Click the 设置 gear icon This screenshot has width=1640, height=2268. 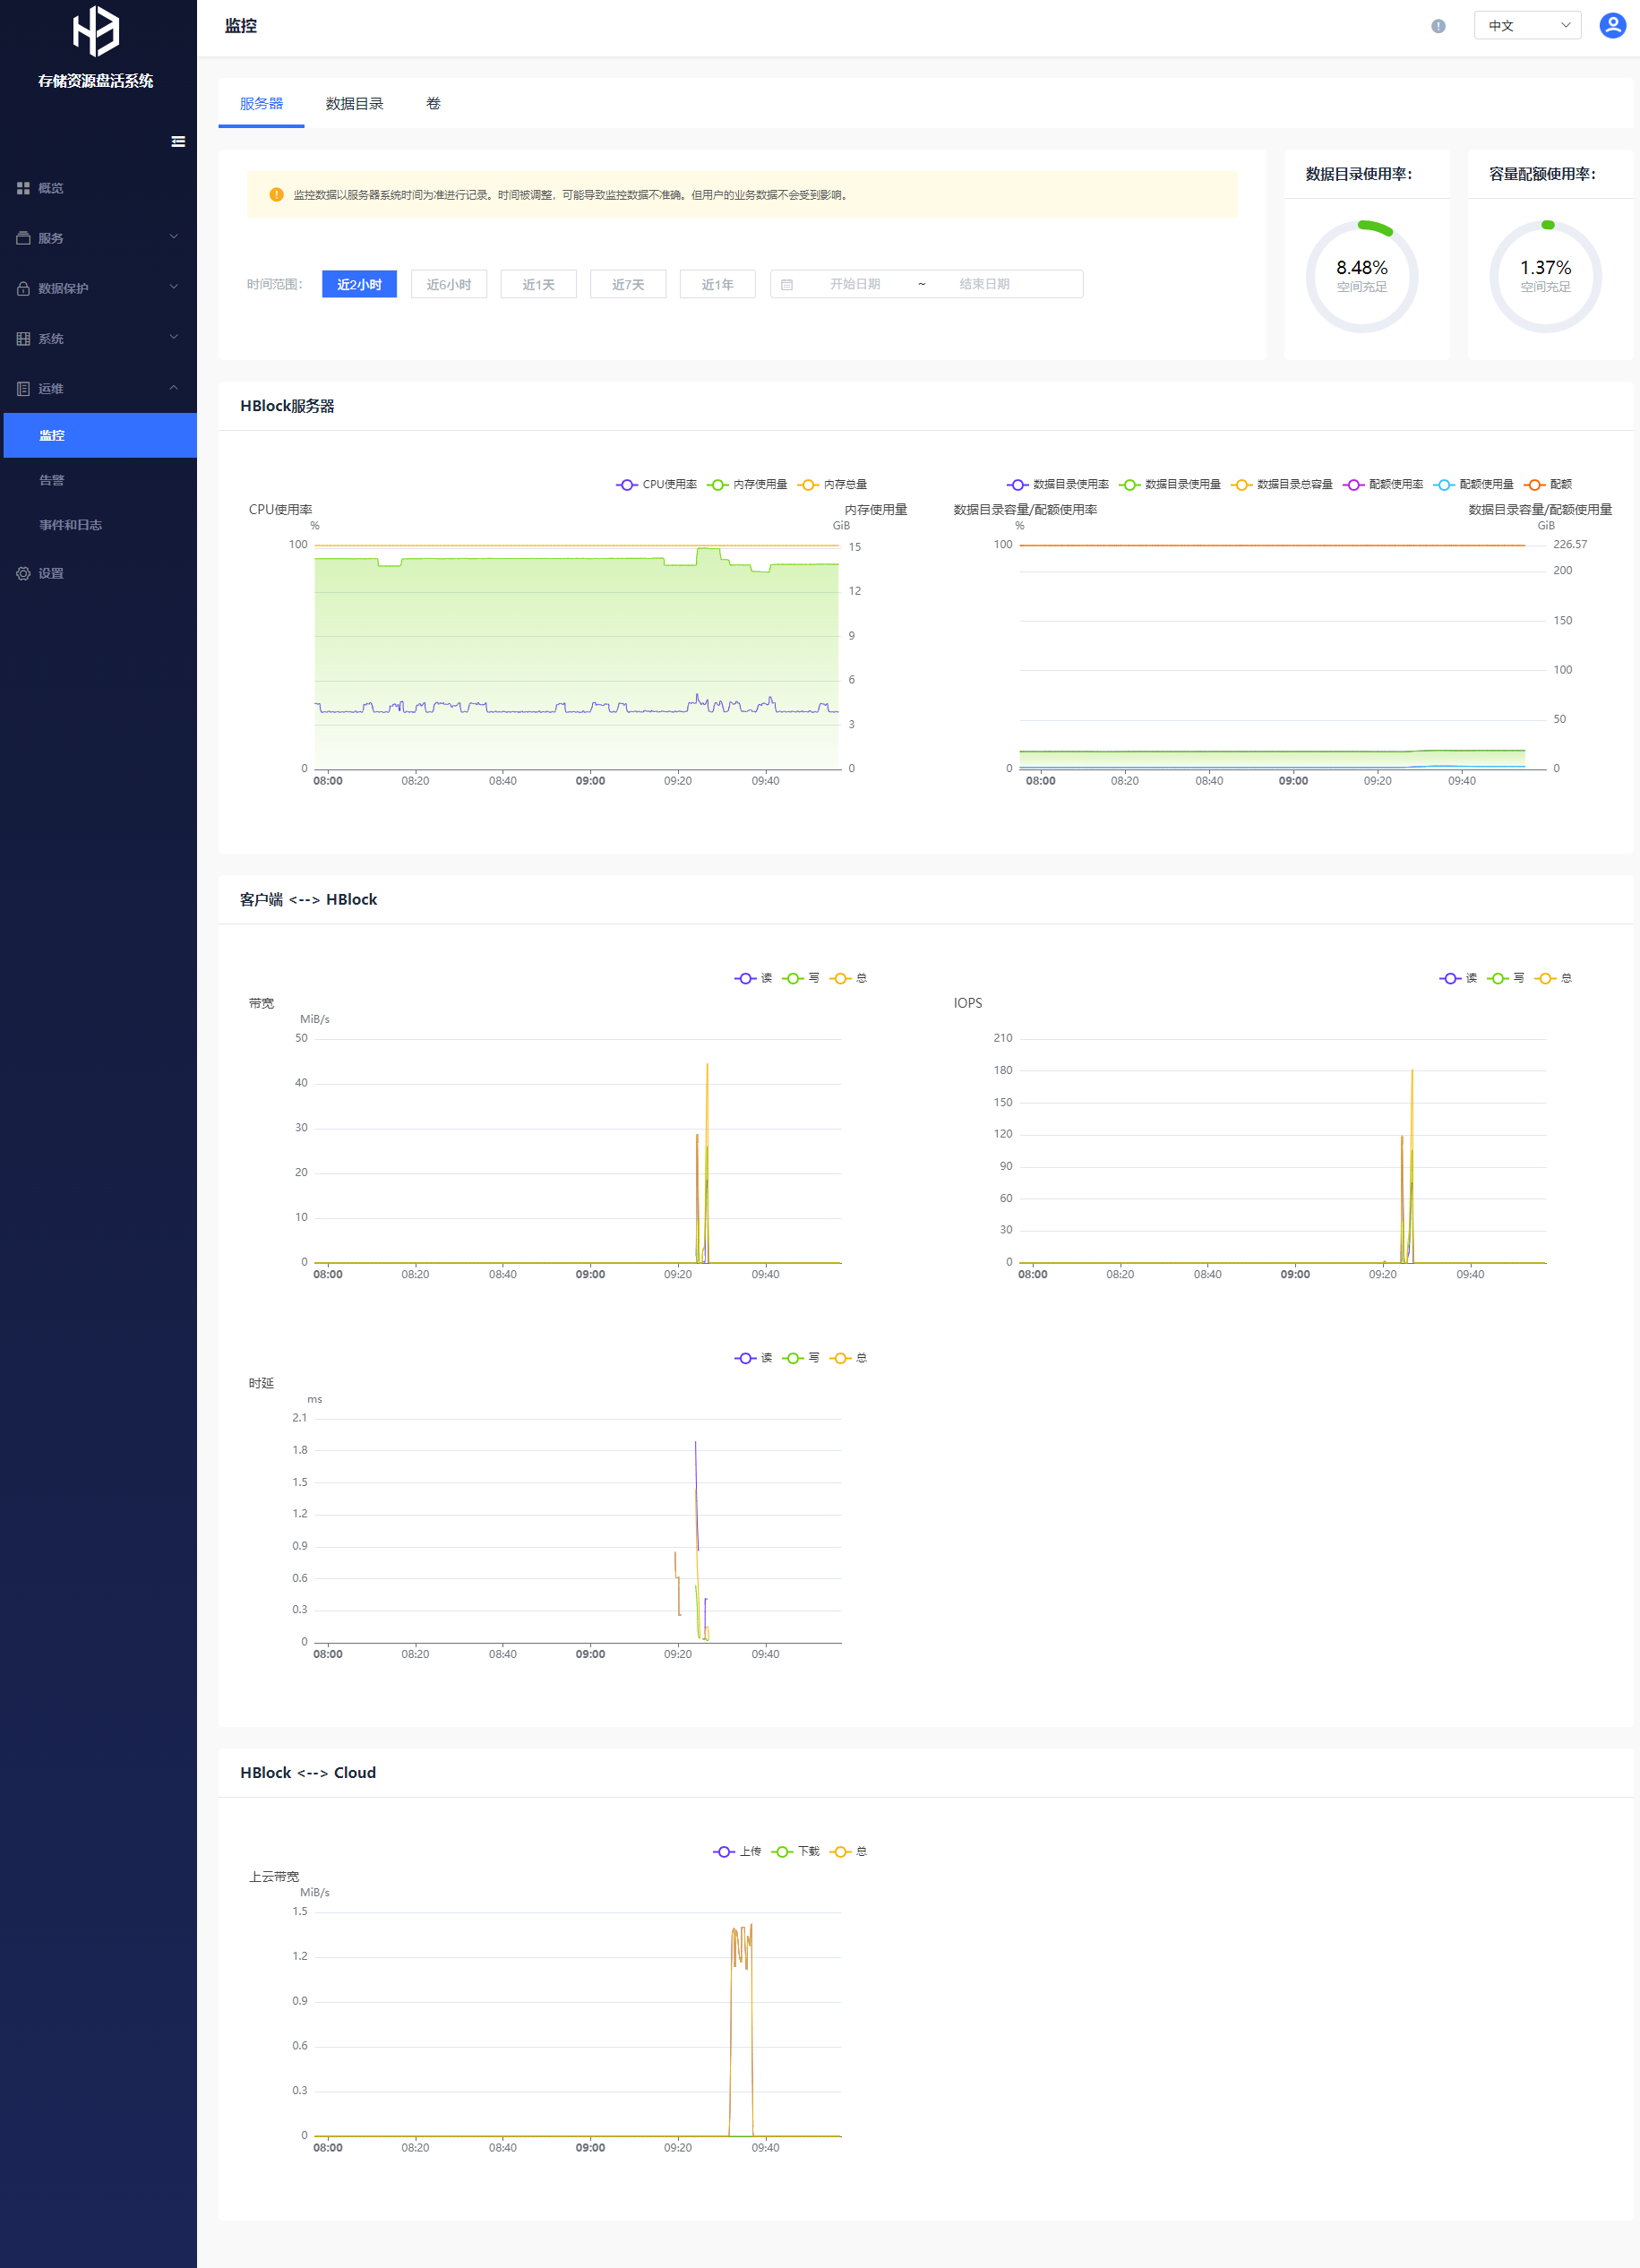[23, 574]
